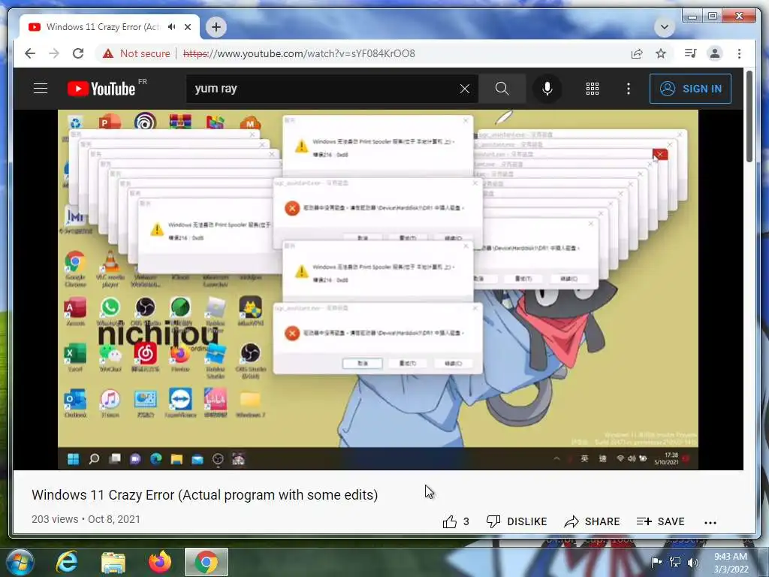The height and width of the screenshot is (577, 769).
Task: Click the SHARE button
Action: 592,521
